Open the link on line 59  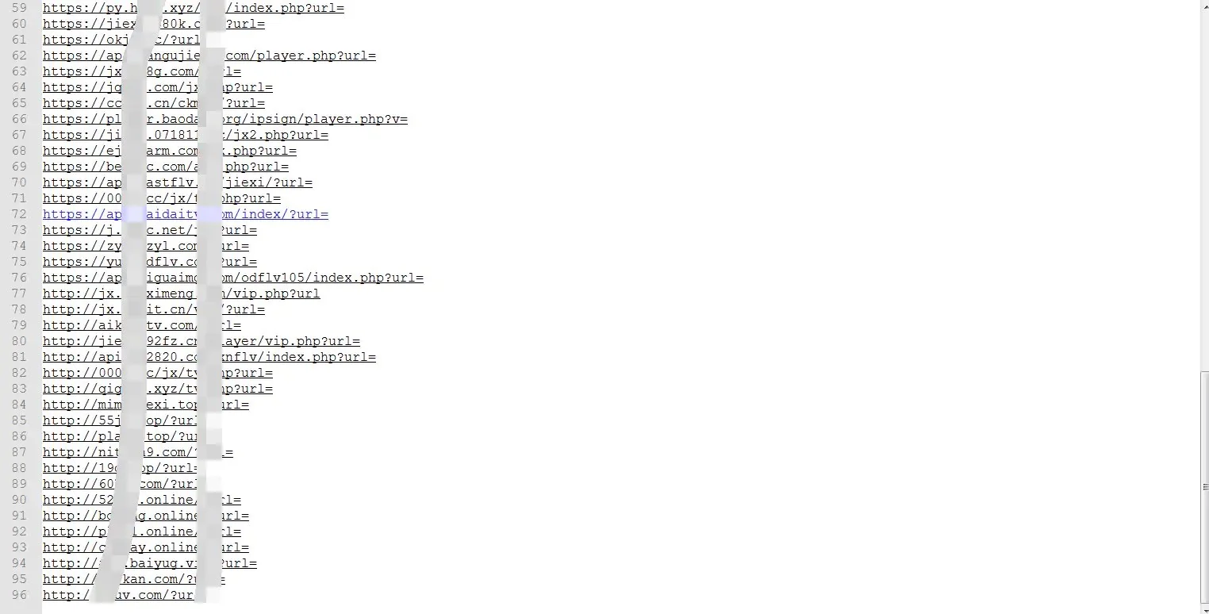194,8
